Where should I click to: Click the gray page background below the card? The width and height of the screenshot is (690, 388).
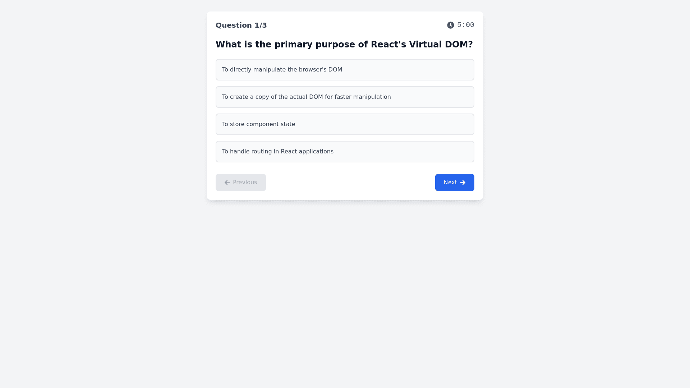coord(345,287)
